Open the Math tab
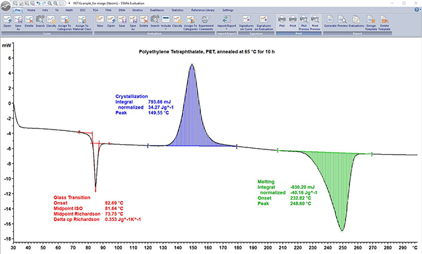Screen dimensions: 422x254 (69, 11)
